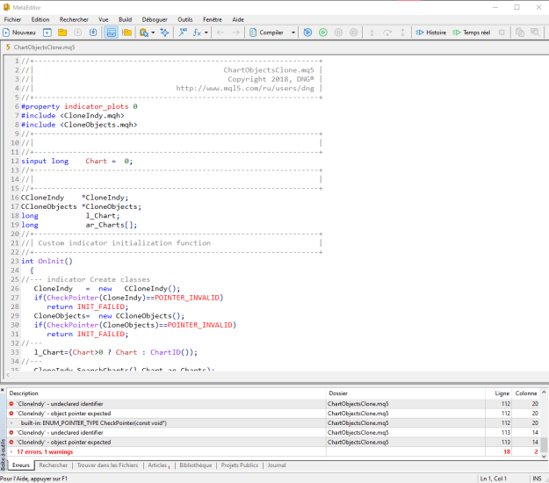Click the navigate forward arrow

click(x=236, y=32)
